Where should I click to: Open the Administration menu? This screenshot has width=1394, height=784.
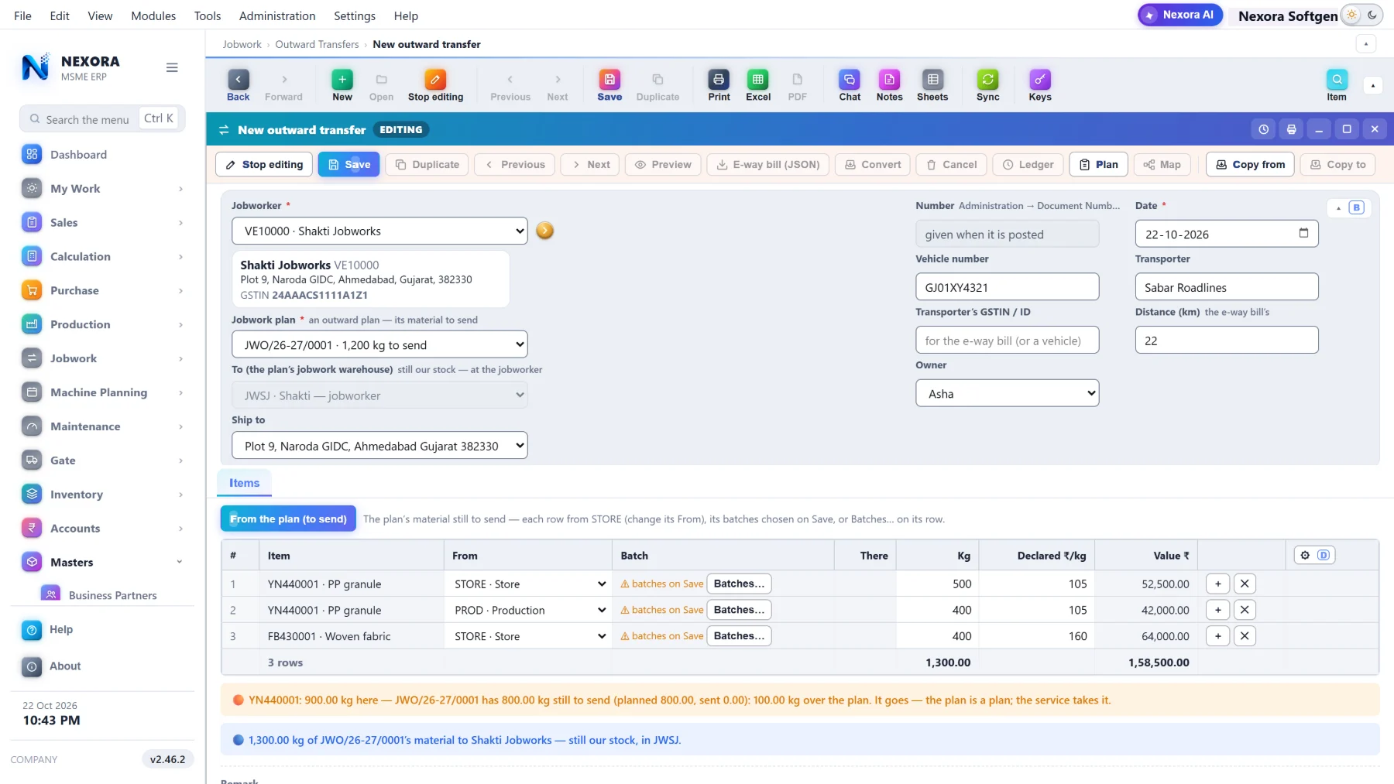(x=277, y=15)
